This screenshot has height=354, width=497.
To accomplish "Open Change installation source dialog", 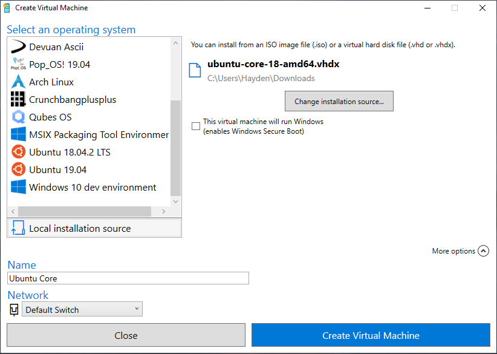I will click(x=339, y=101).
